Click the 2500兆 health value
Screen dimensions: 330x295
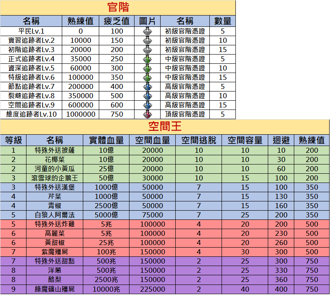click(x=106, y=280)
